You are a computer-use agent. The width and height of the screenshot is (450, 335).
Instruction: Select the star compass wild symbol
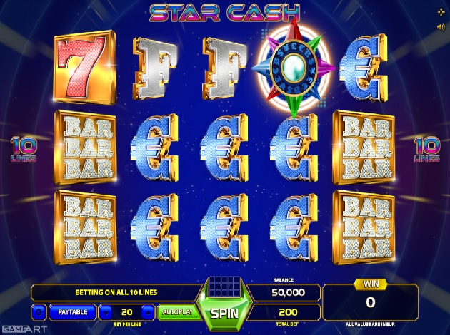pos(294,68)
